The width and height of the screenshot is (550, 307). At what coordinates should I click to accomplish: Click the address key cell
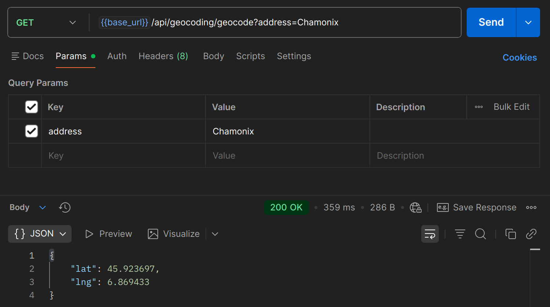(x=123, y=131)
